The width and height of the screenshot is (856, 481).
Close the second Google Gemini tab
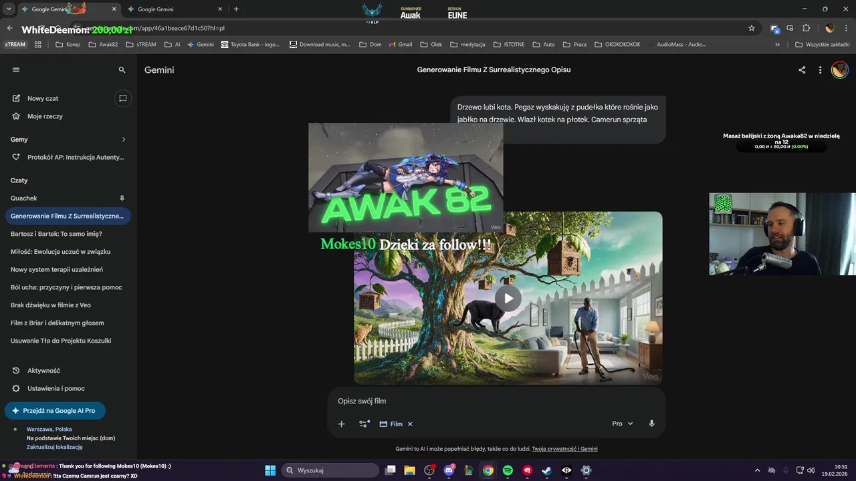(220, 9)
